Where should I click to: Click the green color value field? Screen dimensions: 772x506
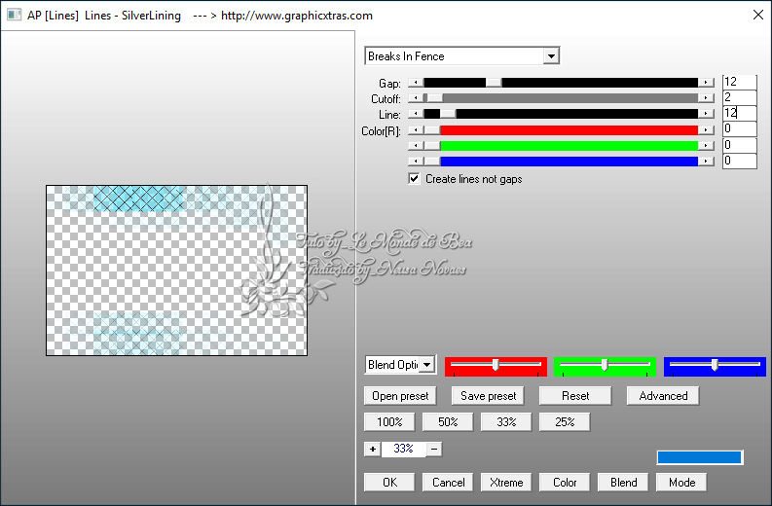[739, 145]
